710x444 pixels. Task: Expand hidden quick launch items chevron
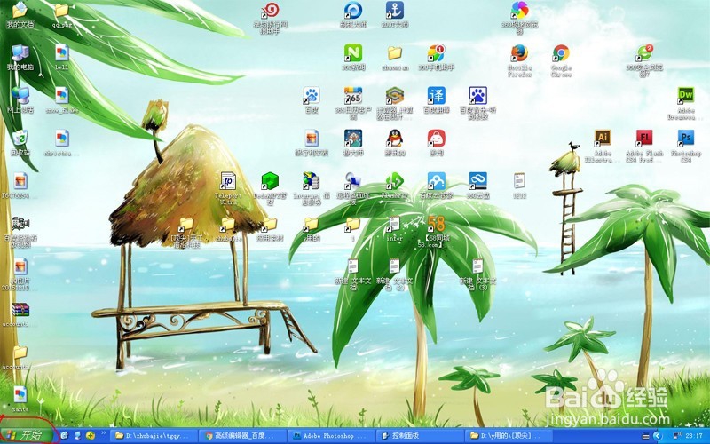[x=104, y=433]
